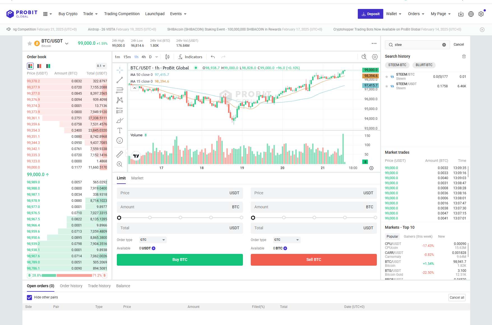Open the Indicators panel
This screenshot has height=325, width=492.
coord(190,57)
